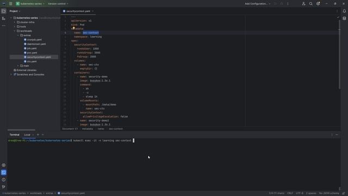Click CRLF line separator status

pos(290,193)
